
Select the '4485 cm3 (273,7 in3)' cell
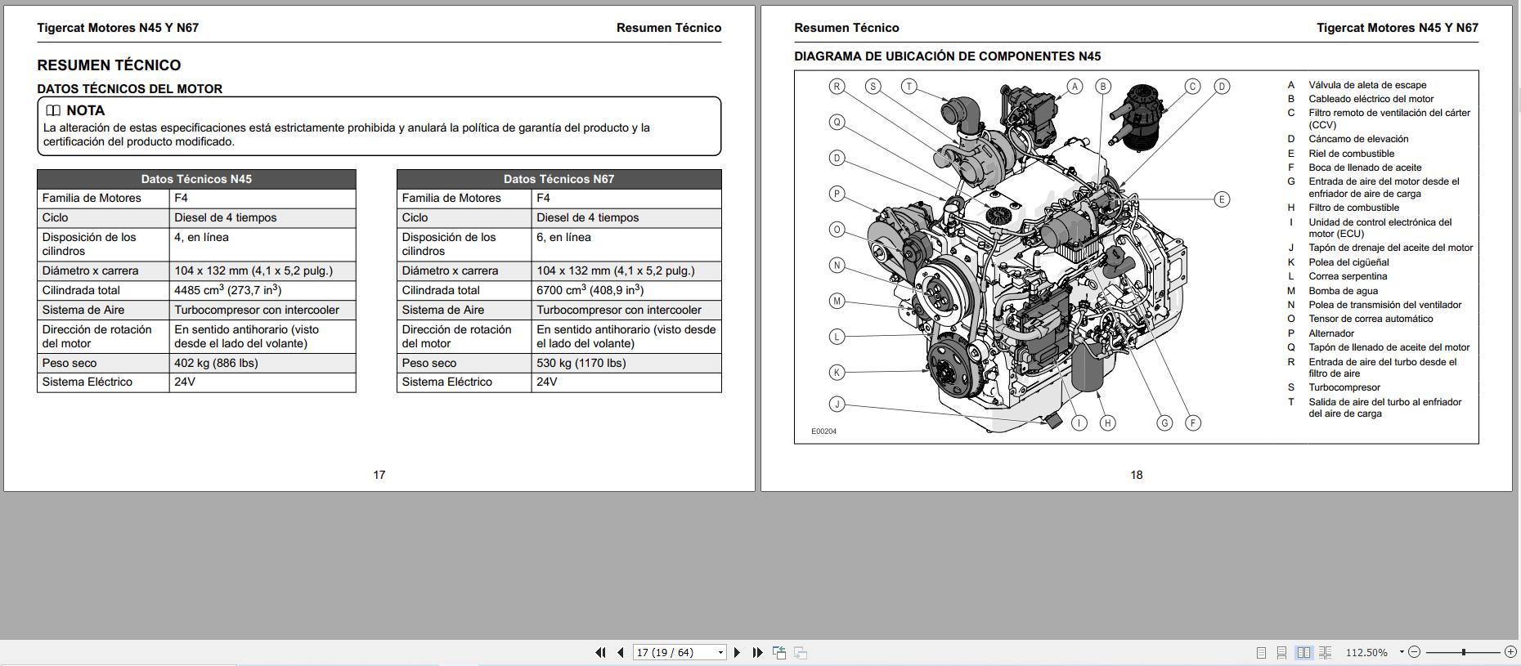262,290
